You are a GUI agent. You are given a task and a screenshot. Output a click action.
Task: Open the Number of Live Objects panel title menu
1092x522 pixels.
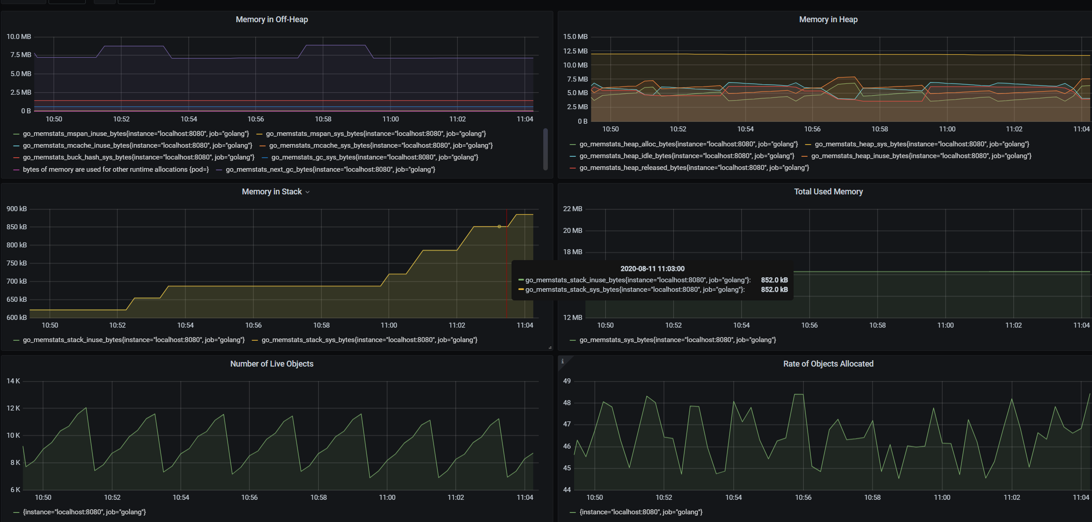click(x=272, y=364)
